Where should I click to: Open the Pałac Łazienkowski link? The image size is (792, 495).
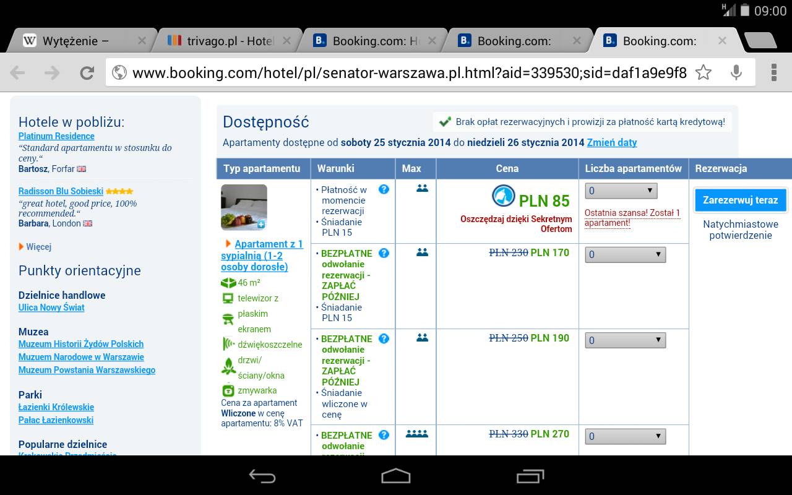pyautogui.click(x=56, y=420)
